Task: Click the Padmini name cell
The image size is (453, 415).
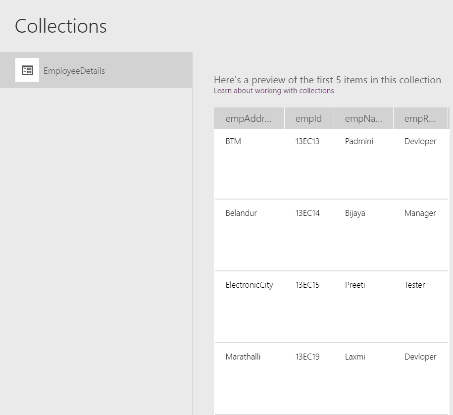Action: (x=358, y=141)
